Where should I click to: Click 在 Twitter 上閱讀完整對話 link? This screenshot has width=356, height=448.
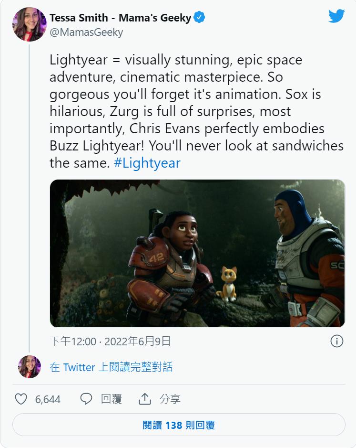pos(111,367)
